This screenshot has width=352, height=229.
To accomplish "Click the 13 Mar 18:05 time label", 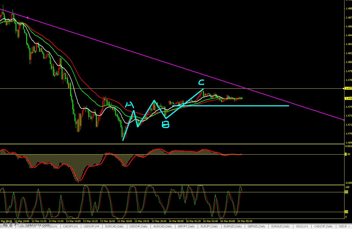I will 125,221.
